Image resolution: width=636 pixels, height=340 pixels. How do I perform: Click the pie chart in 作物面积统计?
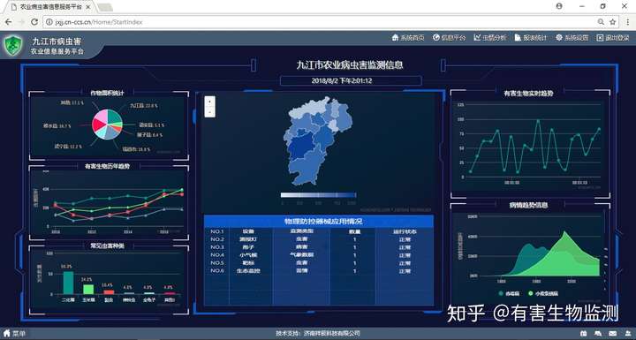pyautogui.click(x=107, y=125)
